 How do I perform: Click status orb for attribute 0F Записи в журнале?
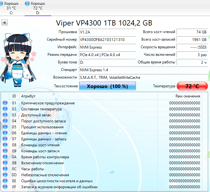click(5, 187)
